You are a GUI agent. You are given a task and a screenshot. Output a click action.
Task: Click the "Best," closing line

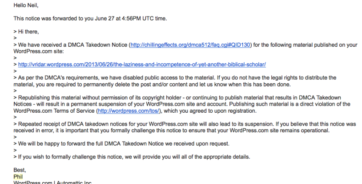click(x=20, y=170)
